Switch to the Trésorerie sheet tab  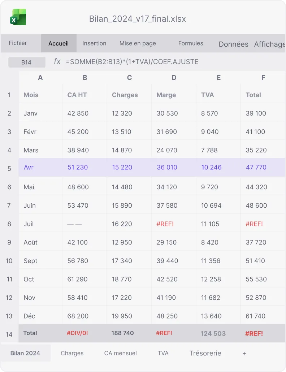tap(205, 353)
